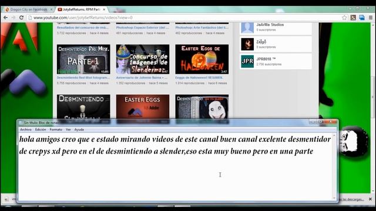
Task: Open the Easter Eggs de Halloween thumbnail
Action: click(202, 59)
